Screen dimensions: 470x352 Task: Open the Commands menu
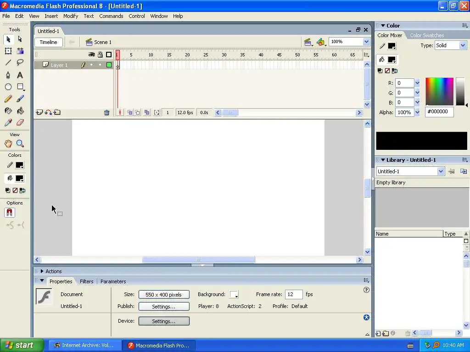click(111, 16)
